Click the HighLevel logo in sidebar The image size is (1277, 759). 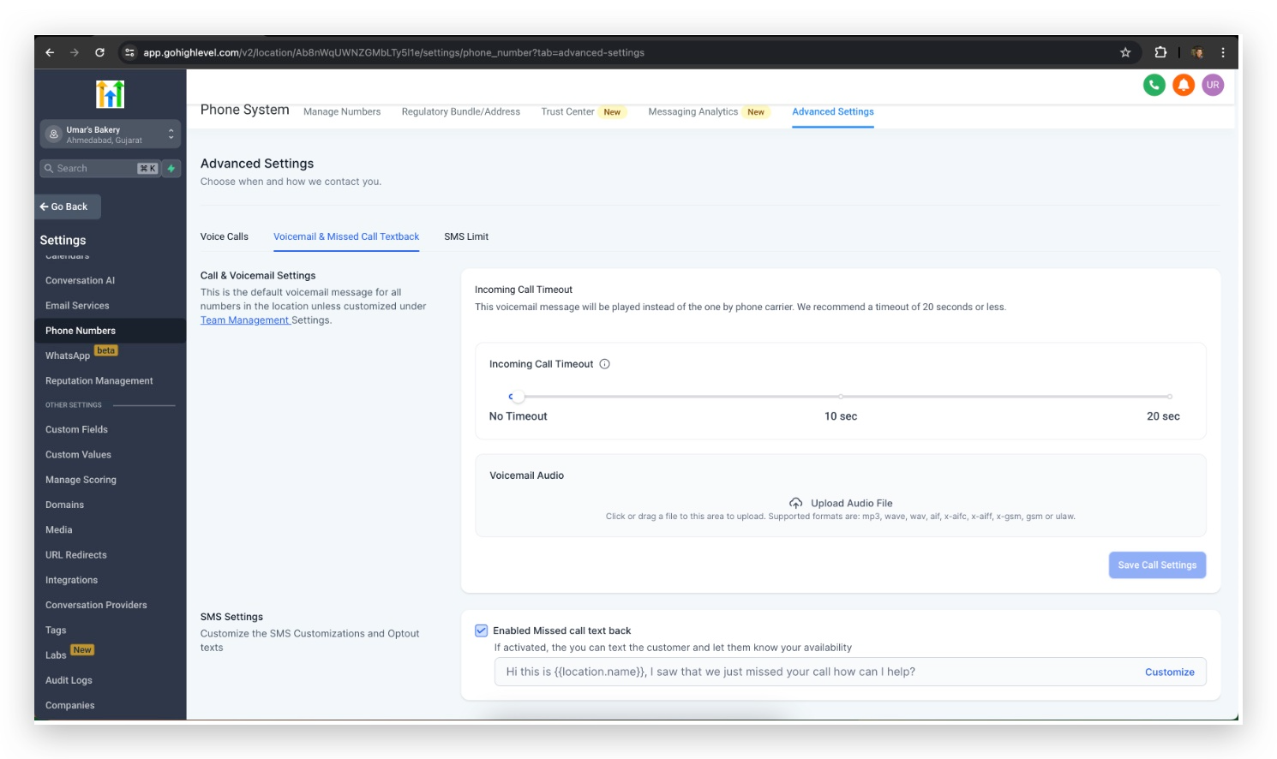coord(111,94)
